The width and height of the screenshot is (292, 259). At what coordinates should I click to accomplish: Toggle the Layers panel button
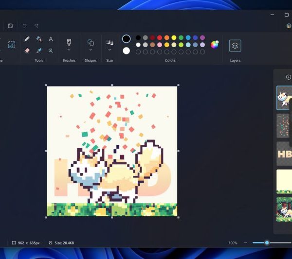tap(235, 46)
